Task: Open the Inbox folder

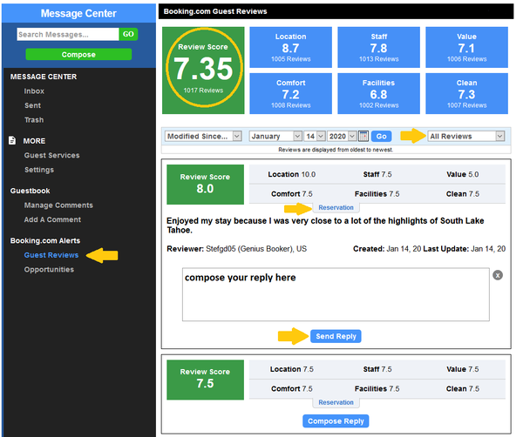Action: [x=34, y=91]
